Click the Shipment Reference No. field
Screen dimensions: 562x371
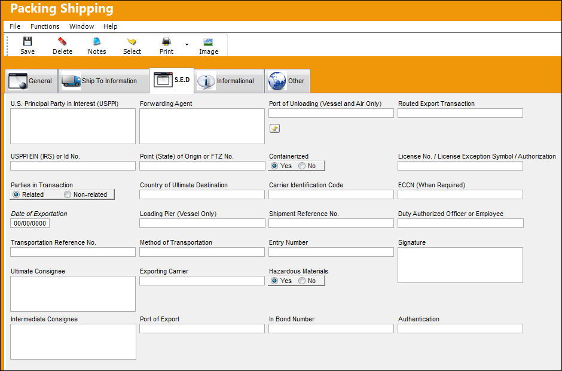pos(331,223)
